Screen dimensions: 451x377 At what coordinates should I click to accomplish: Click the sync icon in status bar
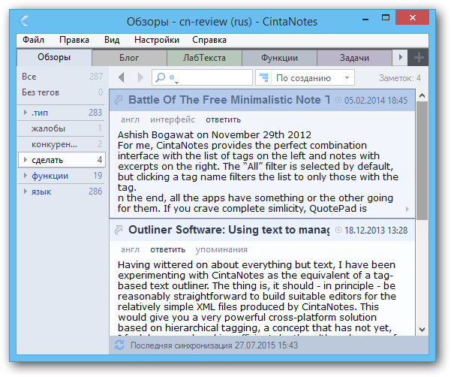pyautogui.click(x=119, y=345)
